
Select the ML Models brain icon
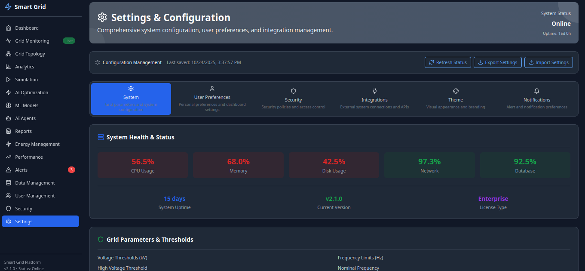[8, 105]
